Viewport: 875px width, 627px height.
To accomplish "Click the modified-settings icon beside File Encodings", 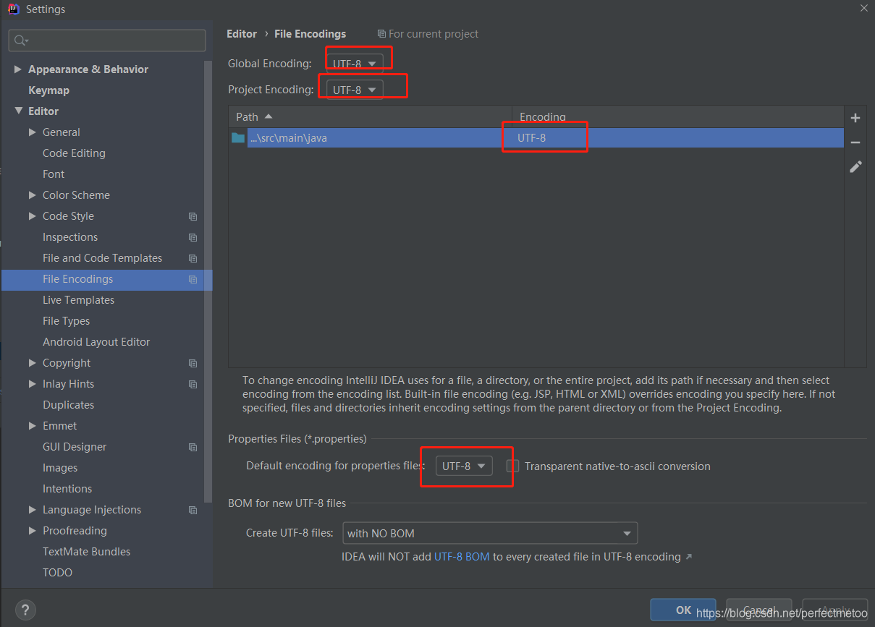I will [193, 279].
